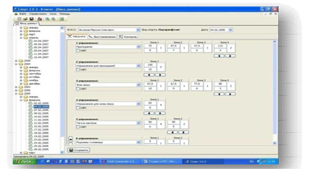Toggle ОФП checkbox under exercise 1 Приседание
Image resolution: width=309 pixels, height=169 pixels.
[x=78, y=51]
